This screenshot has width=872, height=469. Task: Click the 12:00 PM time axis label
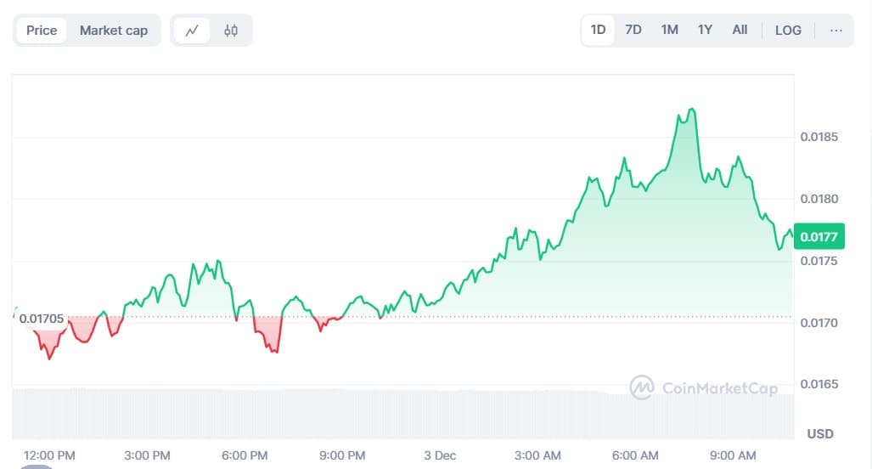(x=49, y=455)
